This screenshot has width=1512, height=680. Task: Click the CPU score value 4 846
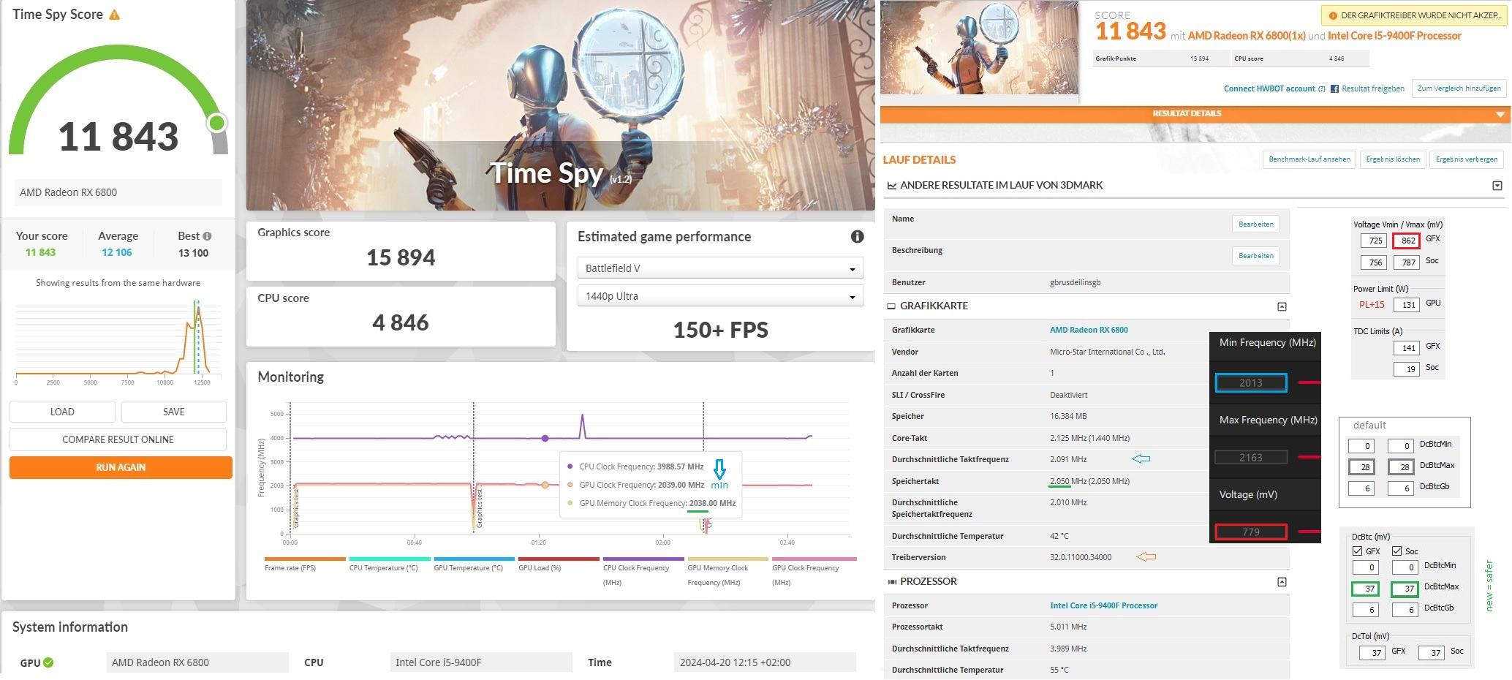coord(401,322)
